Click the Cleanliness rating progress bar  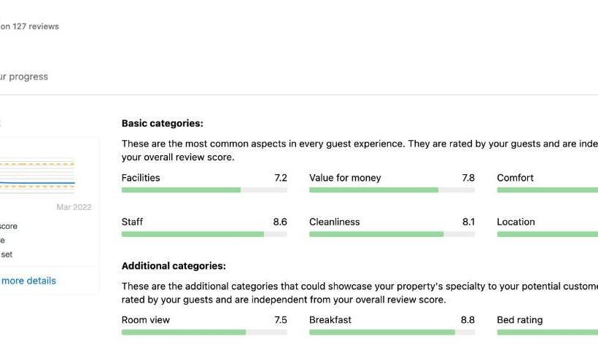point(392,235)
